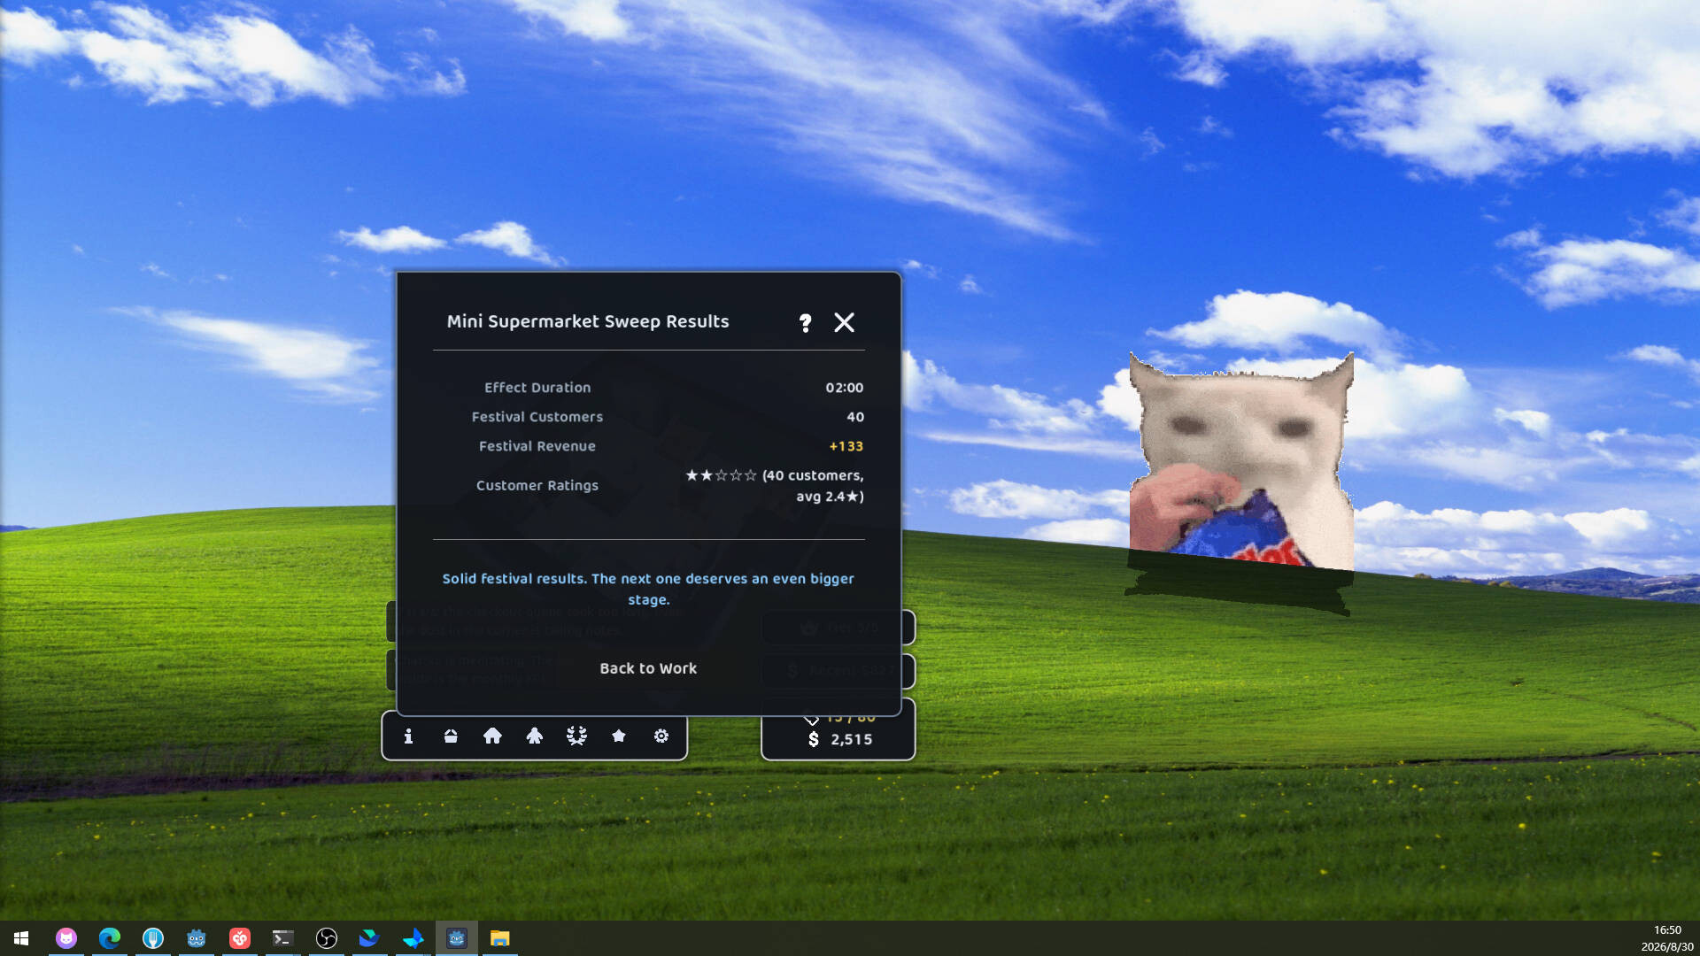Select the active dark Godot game taskbar icon
Screen dimensions: 1700x956
pos(457,938)
